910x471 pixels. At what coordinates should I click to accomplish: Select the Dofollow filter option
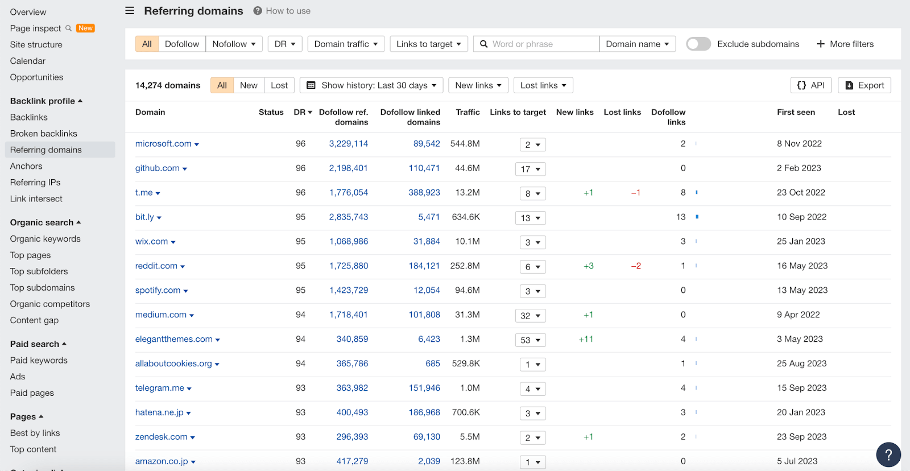pos(182,44)
